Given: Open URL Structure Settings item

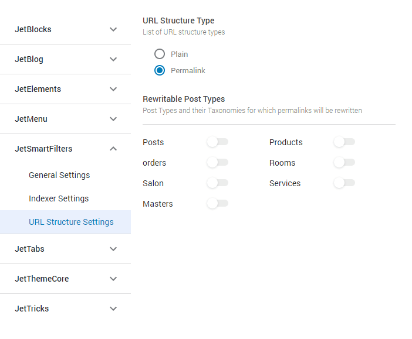Looking at the screenshot, I should tap(65, 222).
